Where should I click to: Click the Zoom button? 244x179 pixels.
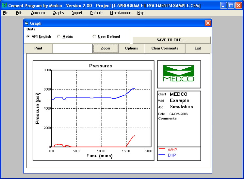106,48
